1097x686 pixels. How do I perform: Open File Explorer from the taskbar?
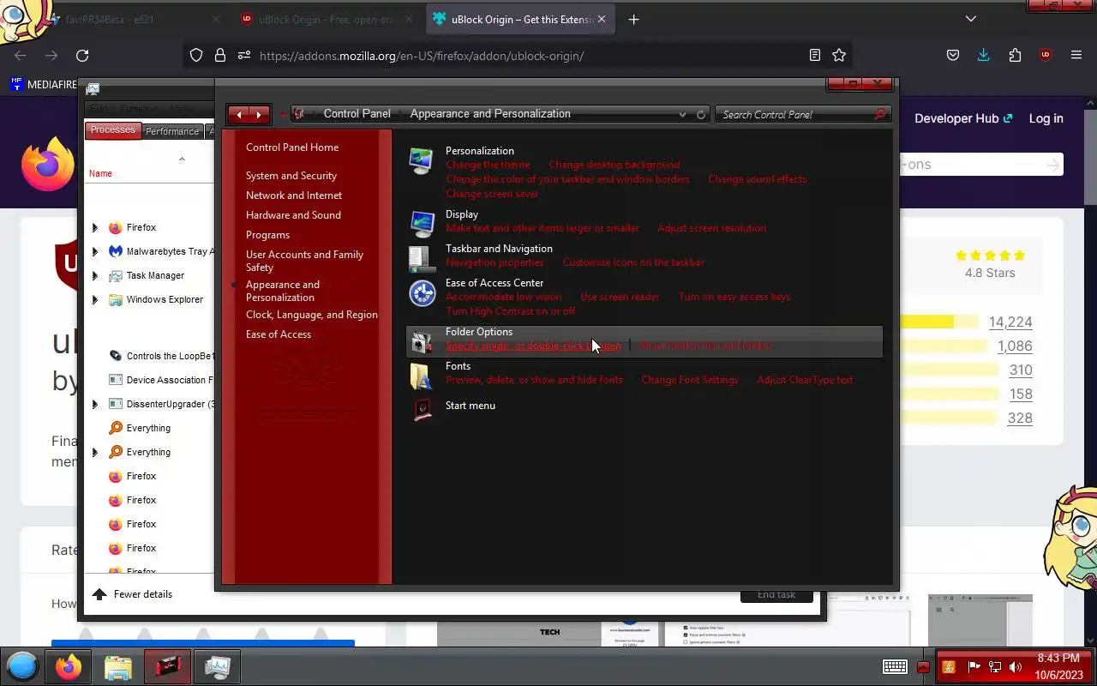click(x=118, y=666)
